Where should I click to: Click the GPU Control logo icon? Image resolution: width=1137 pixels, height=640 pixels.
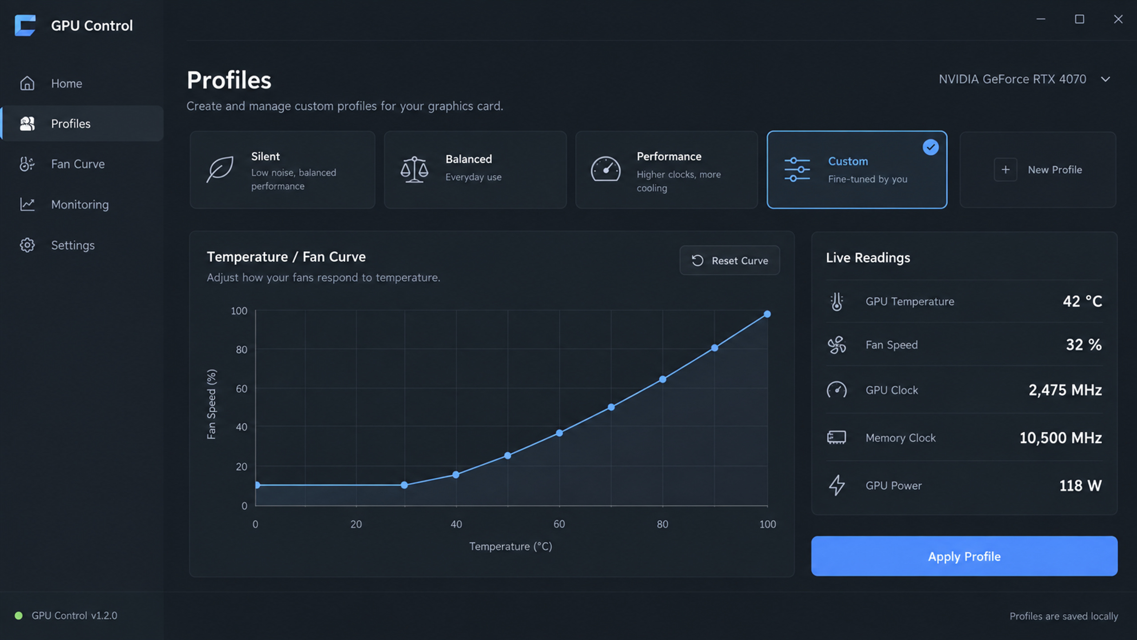click(x=25, y=25)
